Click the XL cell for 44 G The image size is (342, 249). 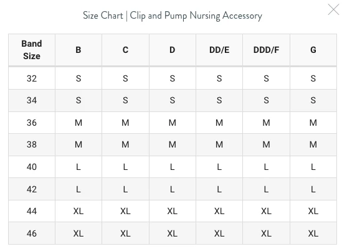point(313,211)
